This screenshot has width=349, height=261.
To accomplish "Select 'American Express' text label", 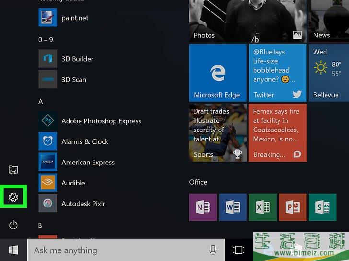I will (x=88, y=163).
